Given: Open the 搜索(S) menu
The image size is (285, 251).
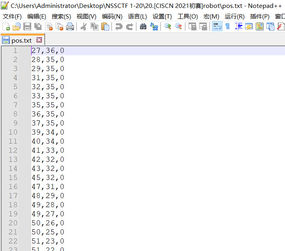Looking at the screenshot, I should point(61,17).
